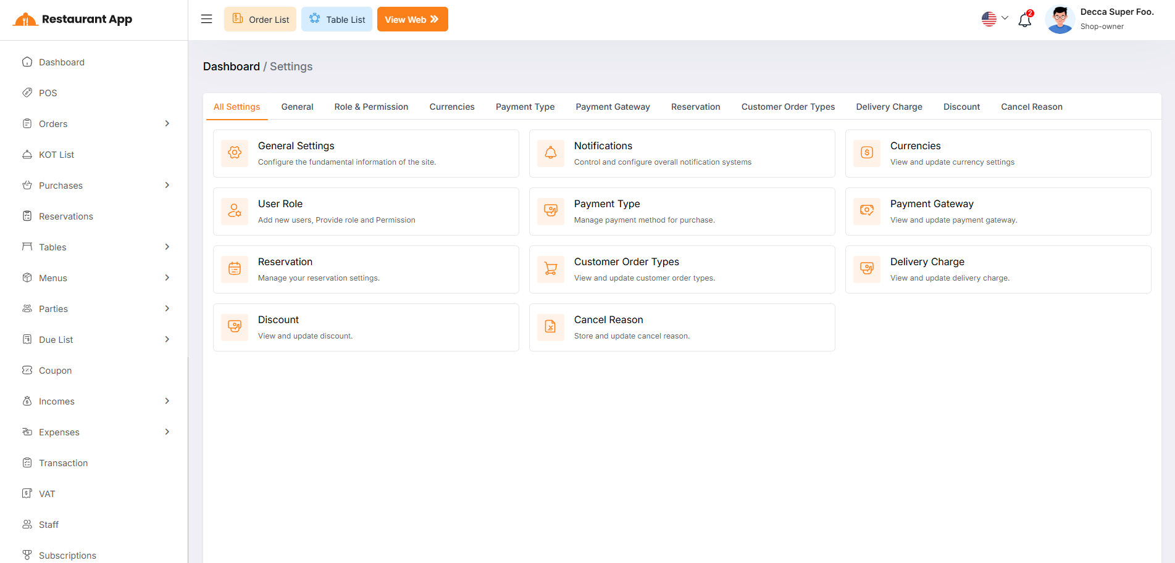Toggle the hamburger sidebar menu icon
The height and width of the screenshot is (563, 1175).
[206, 19]
